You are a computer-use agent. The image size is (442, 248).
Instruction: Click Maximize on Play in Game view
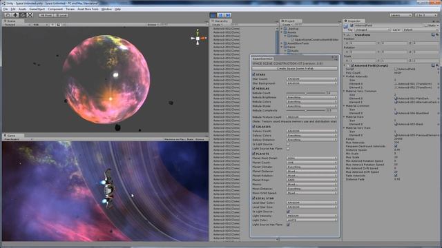point(174,139)
